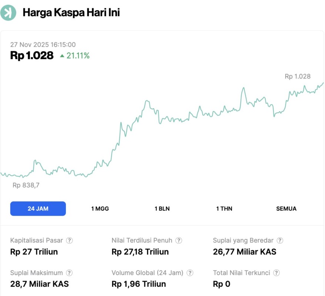
Task: Open tooltip for Volume Global (24 Jam)
Action: click(x=190, y=273)
